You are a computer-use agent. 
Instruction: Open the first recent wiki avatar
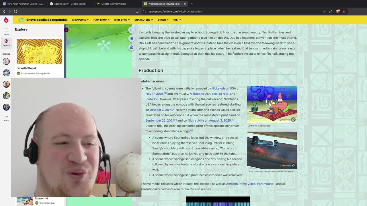pyautogui.click(x=6, y=61)
